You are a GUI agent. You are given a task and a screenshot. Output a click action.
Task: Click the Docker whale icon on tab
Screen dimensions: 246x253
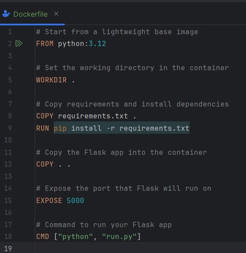pos(6,14)
